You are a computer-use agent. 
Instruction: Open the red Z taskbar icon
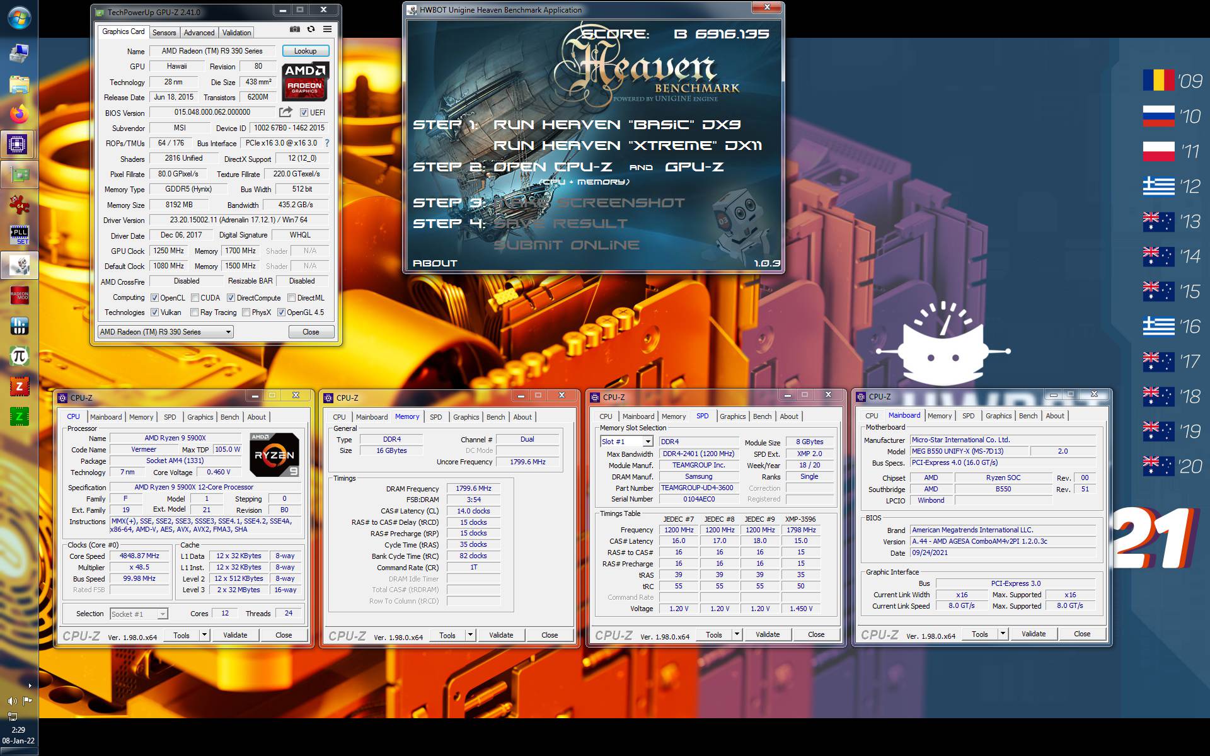[x=19, y=386]
